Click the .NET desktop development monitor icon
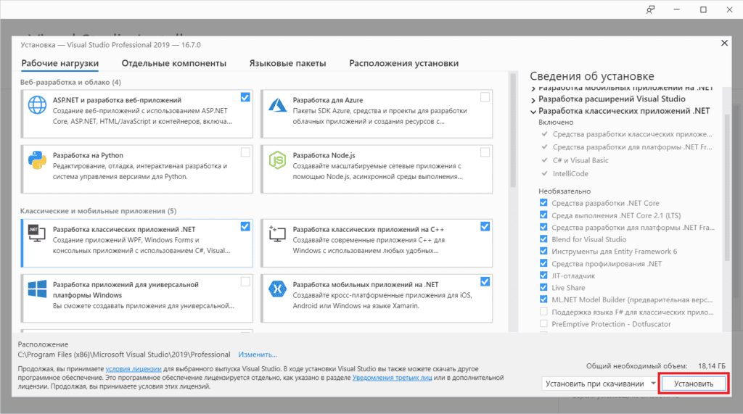 37,233
